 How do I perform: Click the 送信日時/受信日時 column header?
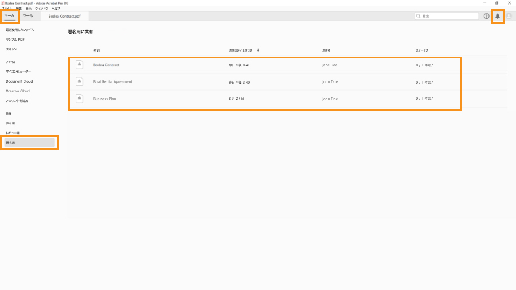click(x=241, y=50)
